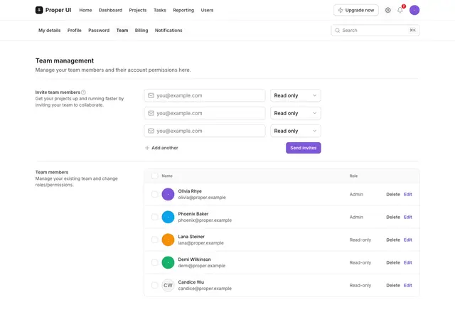Open Projects in the top navigation
The image size is (455, 327).
click(137, 10)
